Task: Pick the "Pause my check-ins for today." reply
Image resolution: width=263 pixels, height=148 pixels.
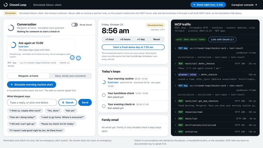Action: 57,124
